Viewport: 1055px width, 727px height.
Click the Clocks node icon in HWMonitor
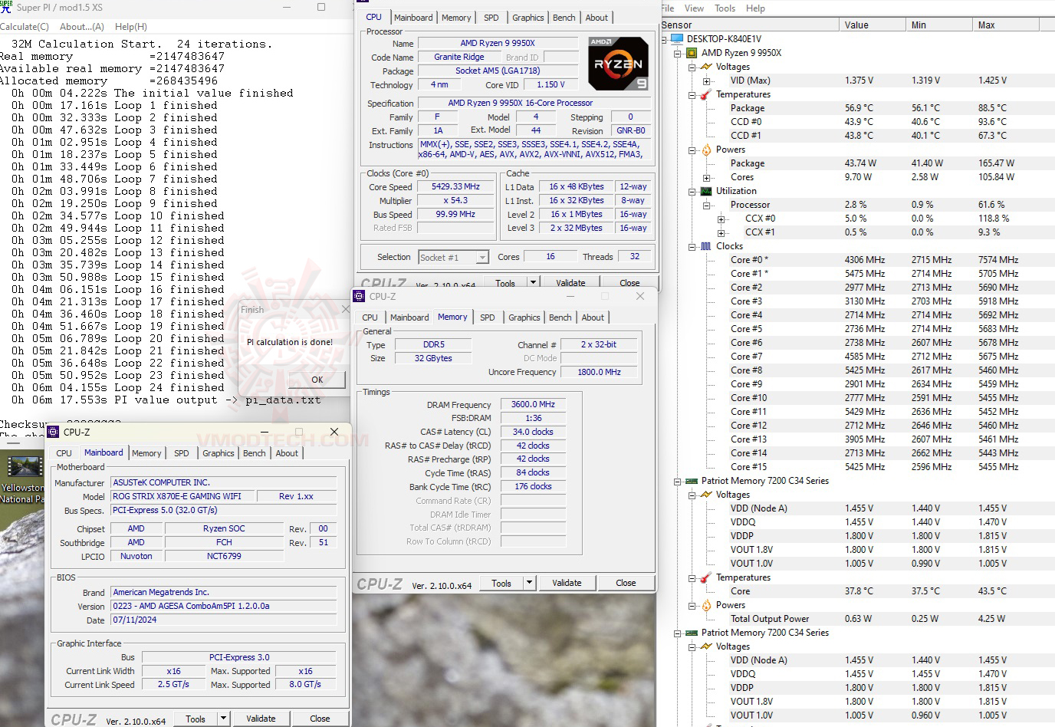point(706,246)
